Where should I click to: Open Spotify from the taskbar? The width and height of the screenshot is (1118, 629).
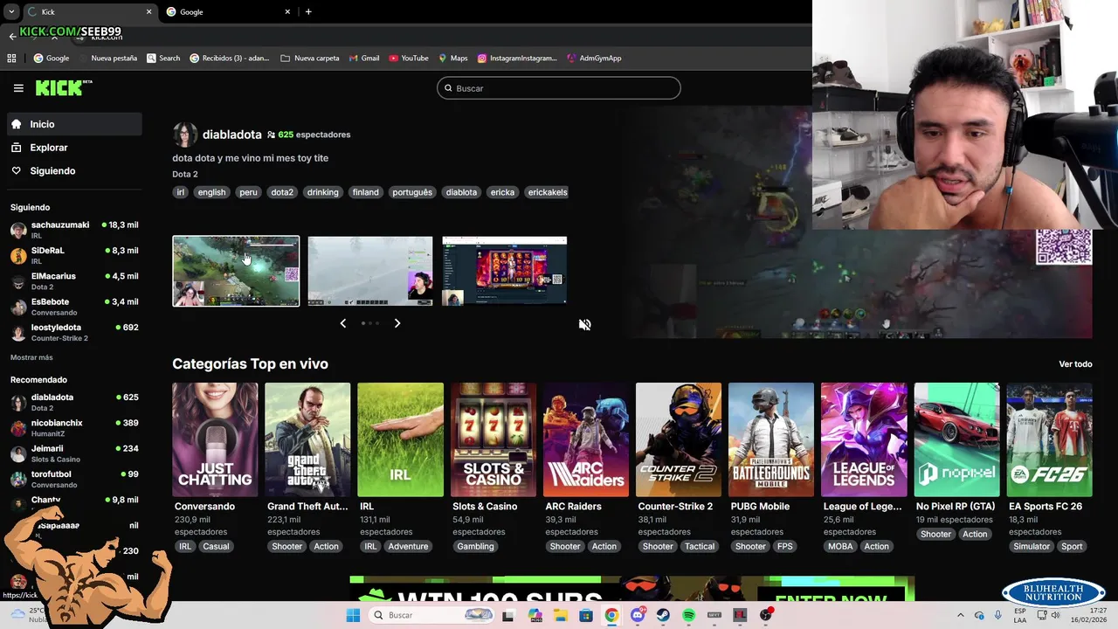pos(689,615)
